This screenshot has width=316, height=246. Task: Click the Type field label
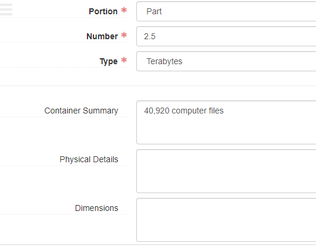[x=108, y=61]
